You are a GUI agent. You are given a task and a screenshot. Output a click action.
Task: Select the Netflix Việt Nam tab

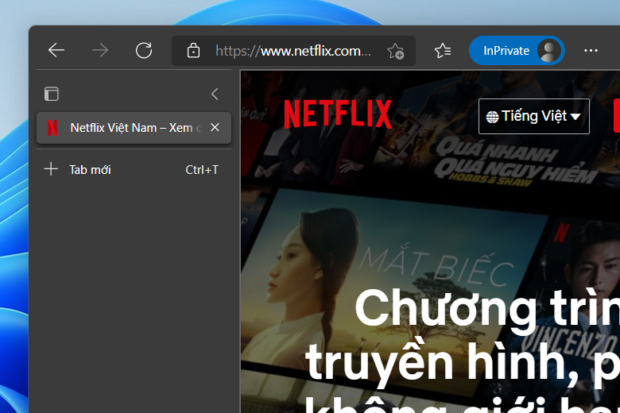click(x=134, y=128)
